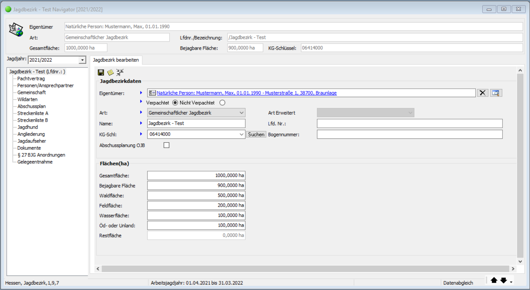Click the Waldfläche input field
This screenshot has width=530, height=290.
click(x=196, y=195)
